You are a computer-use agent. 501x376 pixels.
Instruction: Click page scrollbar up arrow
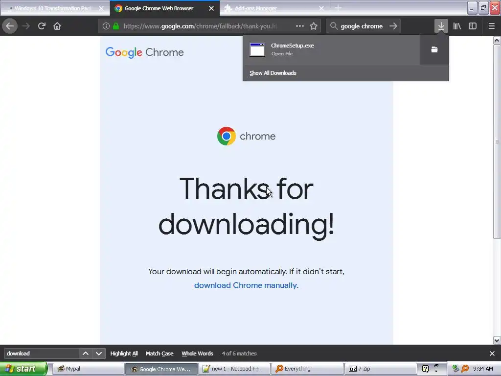pyautogui.click(x=497, y=40)
